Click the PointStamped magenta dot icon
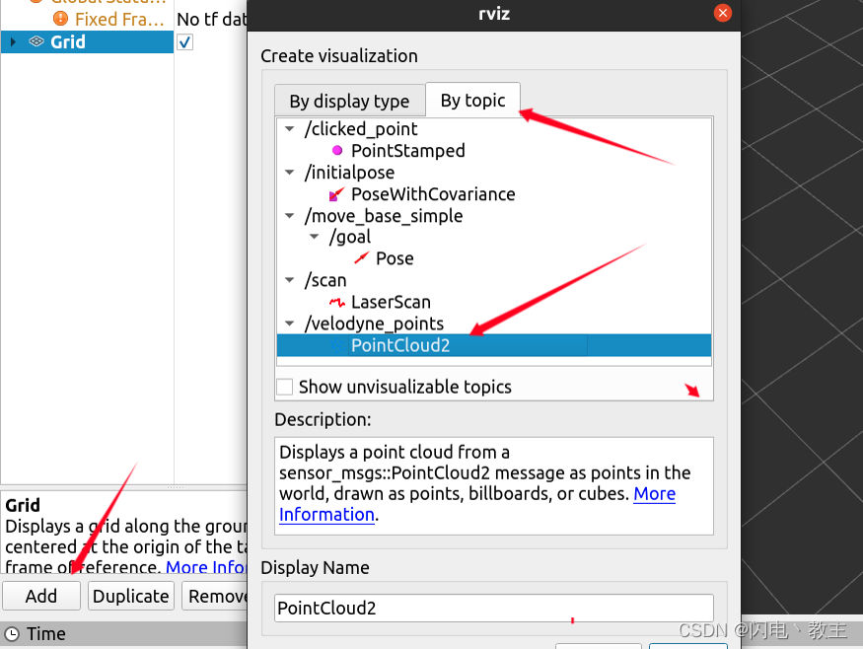Screen dimensions: 863x649 click(x=337, y=150)
